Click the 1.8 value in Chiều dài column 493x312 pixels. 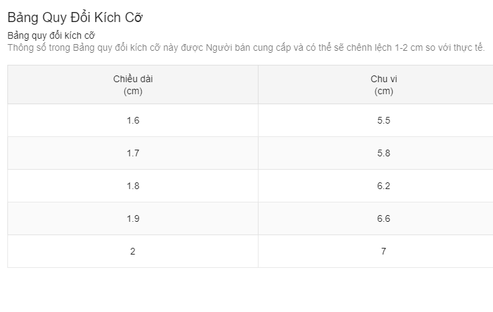[133, 186]
